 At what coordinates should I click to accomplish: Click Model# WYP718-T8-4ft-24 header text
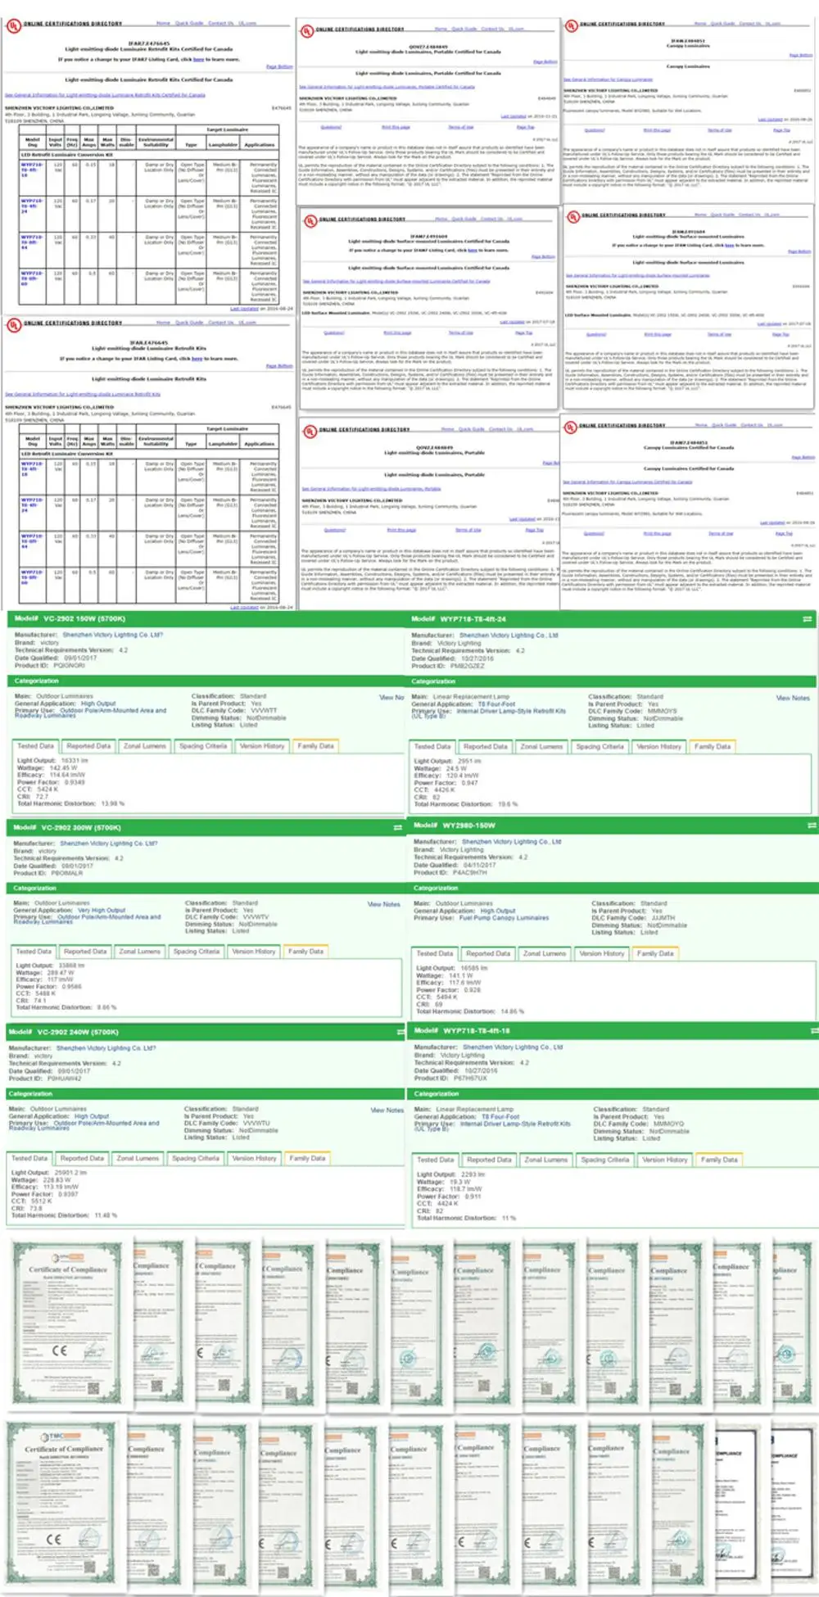[459, 619]
